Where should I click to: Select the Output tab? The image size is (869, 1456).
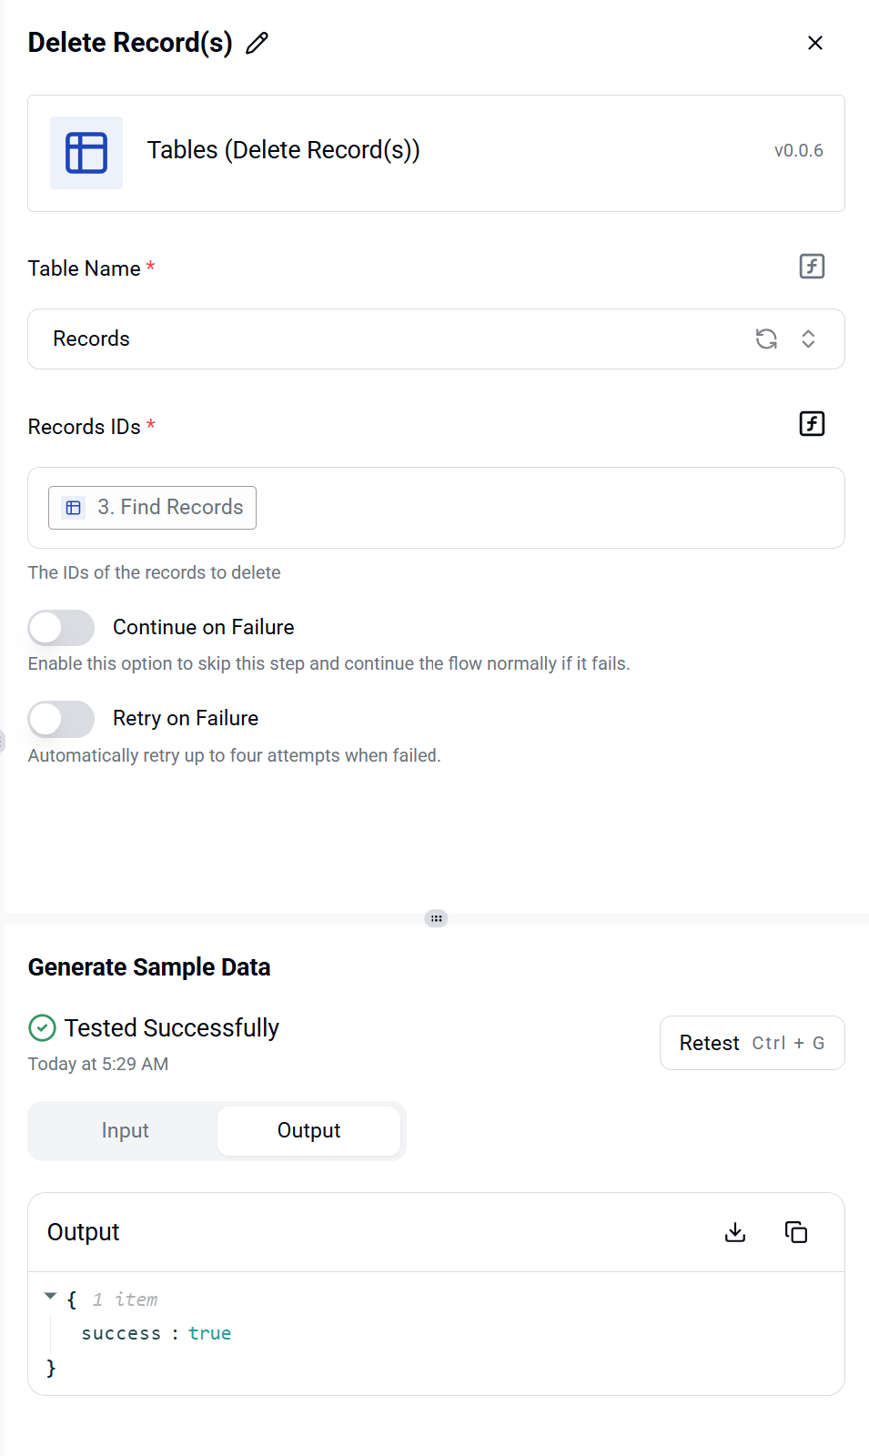click(309, 1131)
